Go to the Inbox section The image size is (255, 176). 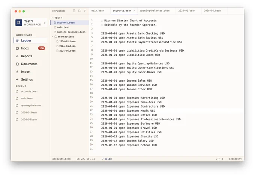tap(30, 48)
